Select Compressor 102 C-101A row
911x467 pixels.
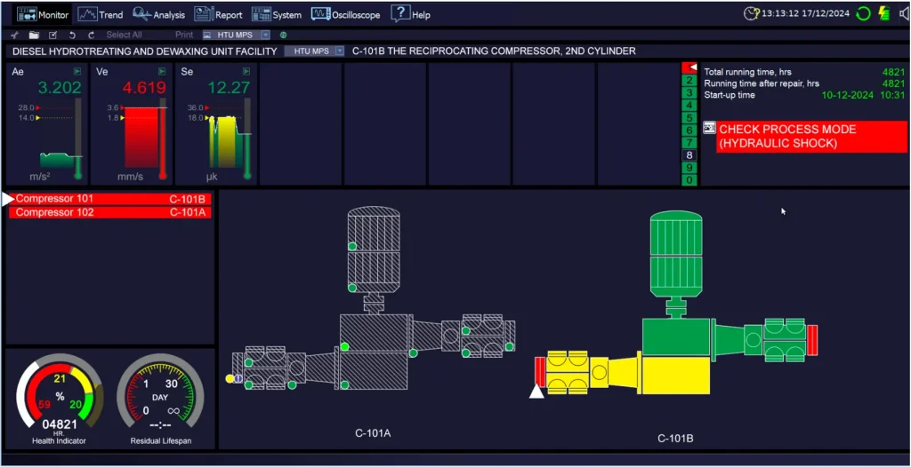tap(110, 212)
